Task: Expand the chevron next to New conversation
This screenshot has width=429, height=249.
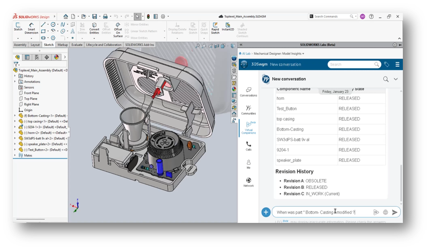Action: tap(396, 79)
